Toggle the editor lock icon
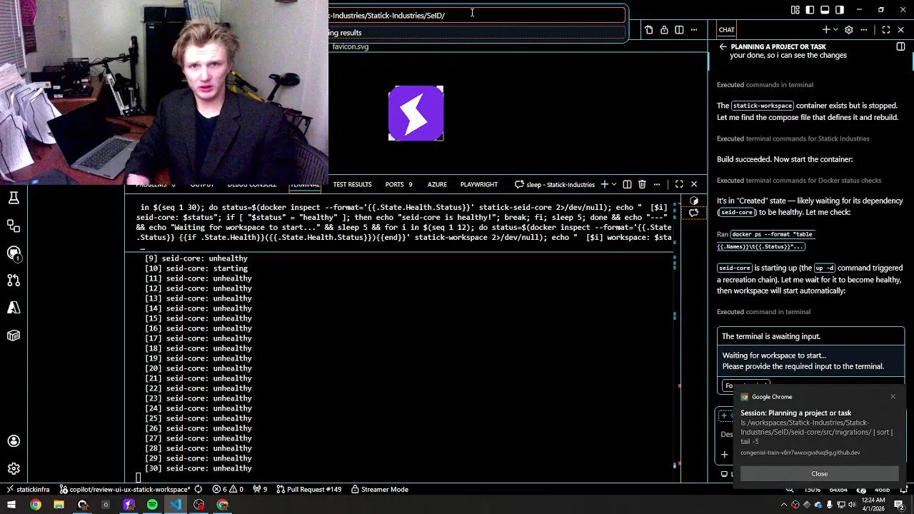Image resolution: width=914 pixels, height=514 pixels. coord(664,30)
